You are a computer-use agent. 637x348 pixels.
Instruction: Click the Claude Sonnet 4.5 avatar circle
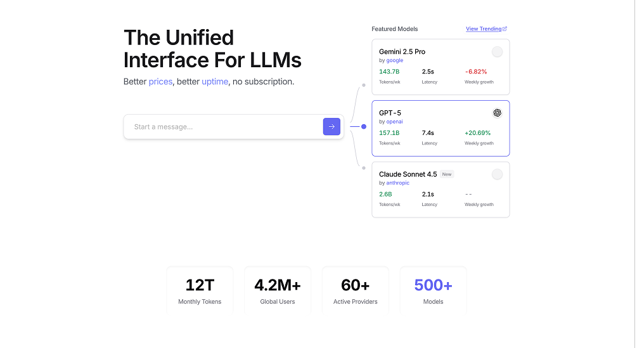click(x=498, y=174)
